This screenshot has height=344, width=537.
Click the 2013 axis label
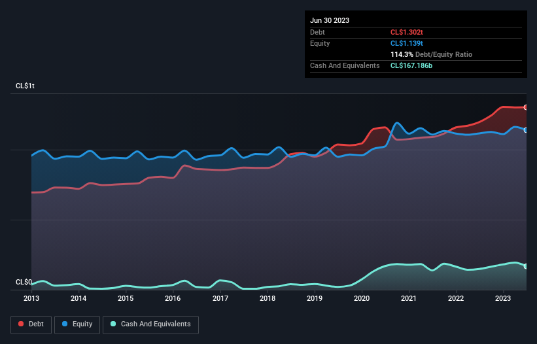click(31, 298)
